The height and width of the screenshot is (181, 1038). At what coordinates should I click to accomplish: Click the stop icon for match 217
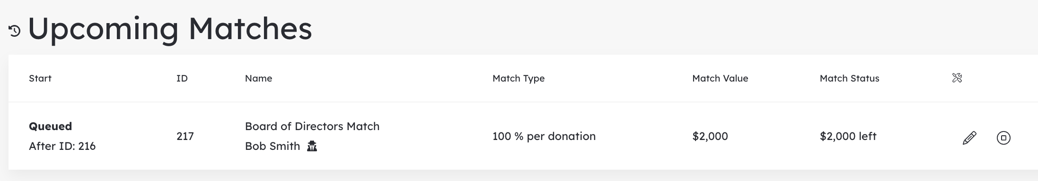tap(1003, 138)
